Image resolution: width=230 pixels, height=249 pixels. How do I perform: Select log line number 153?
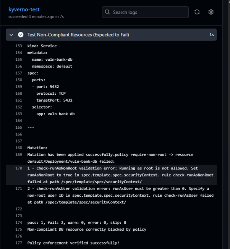tap(18, 46)
